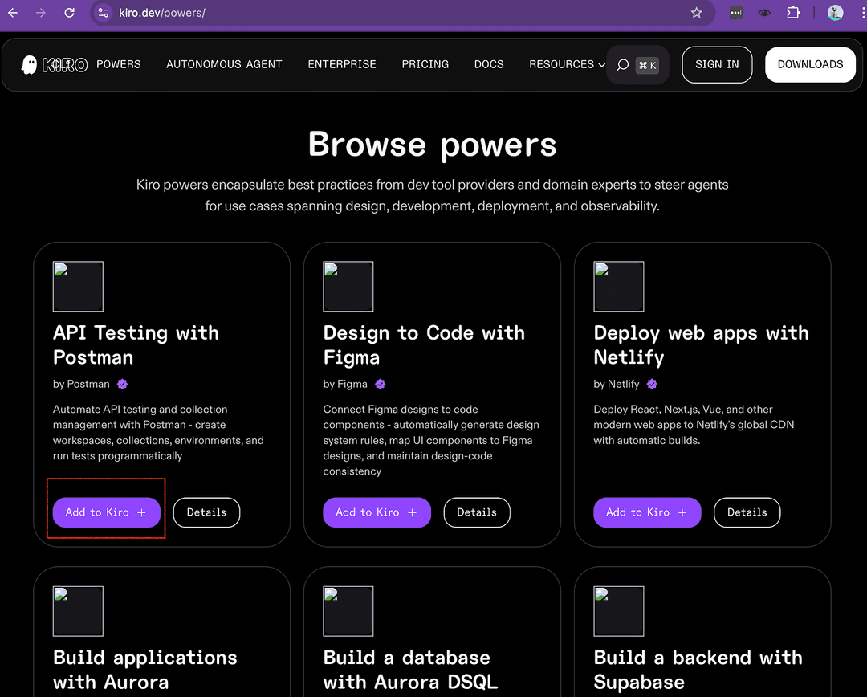867x697 pixels.
Task: Click the search magnifier icon
Action: point(623,65)
